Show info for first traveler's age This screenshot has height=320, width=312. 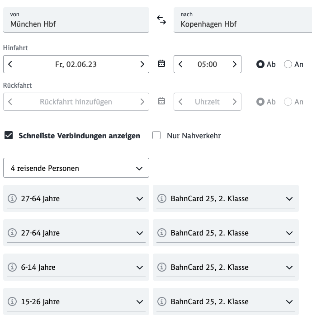coord(12,198)
